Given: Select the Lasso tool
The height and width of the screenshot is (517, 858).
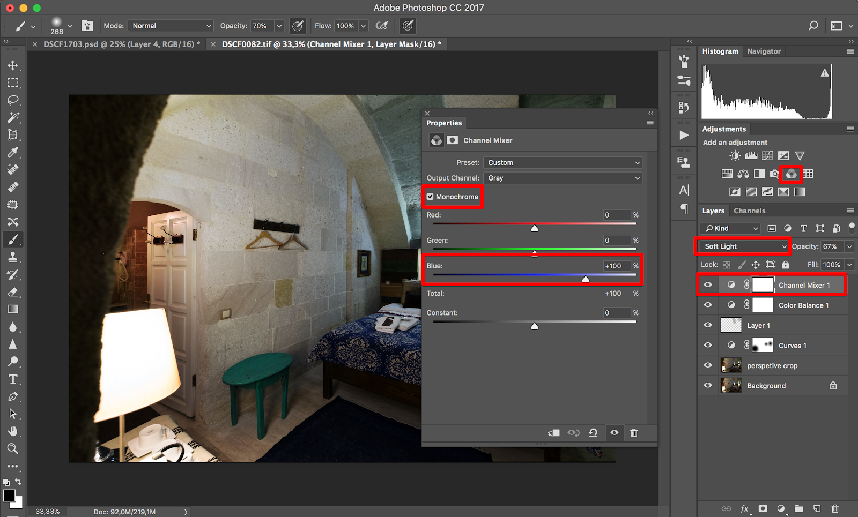Looking at the screenshot, I should click(x=13, y=100).
